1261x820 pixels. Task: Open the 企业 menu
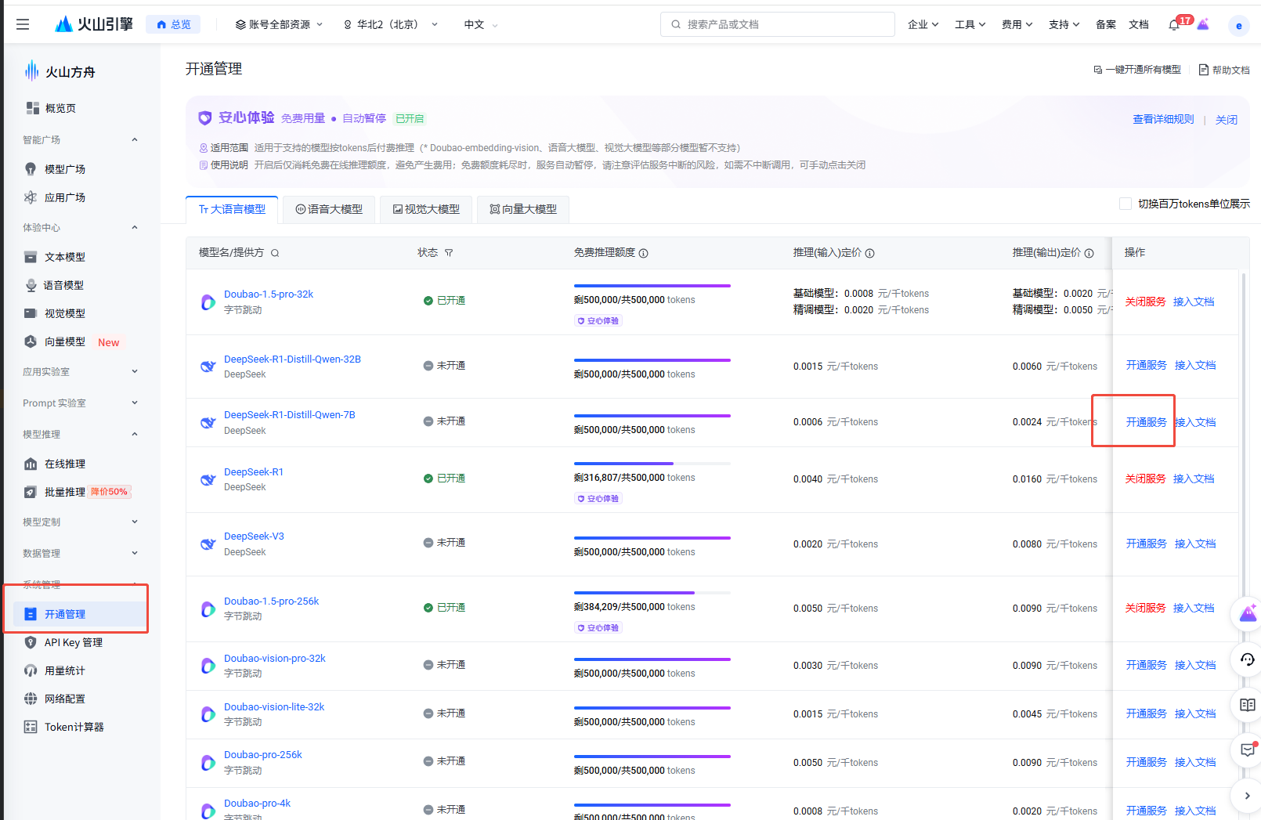pyautogui.click(x=923, y=24)
